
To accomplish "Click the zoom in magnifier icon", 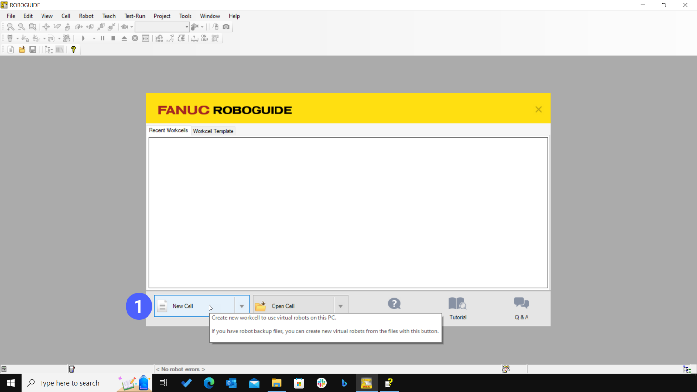I will 10,27.
